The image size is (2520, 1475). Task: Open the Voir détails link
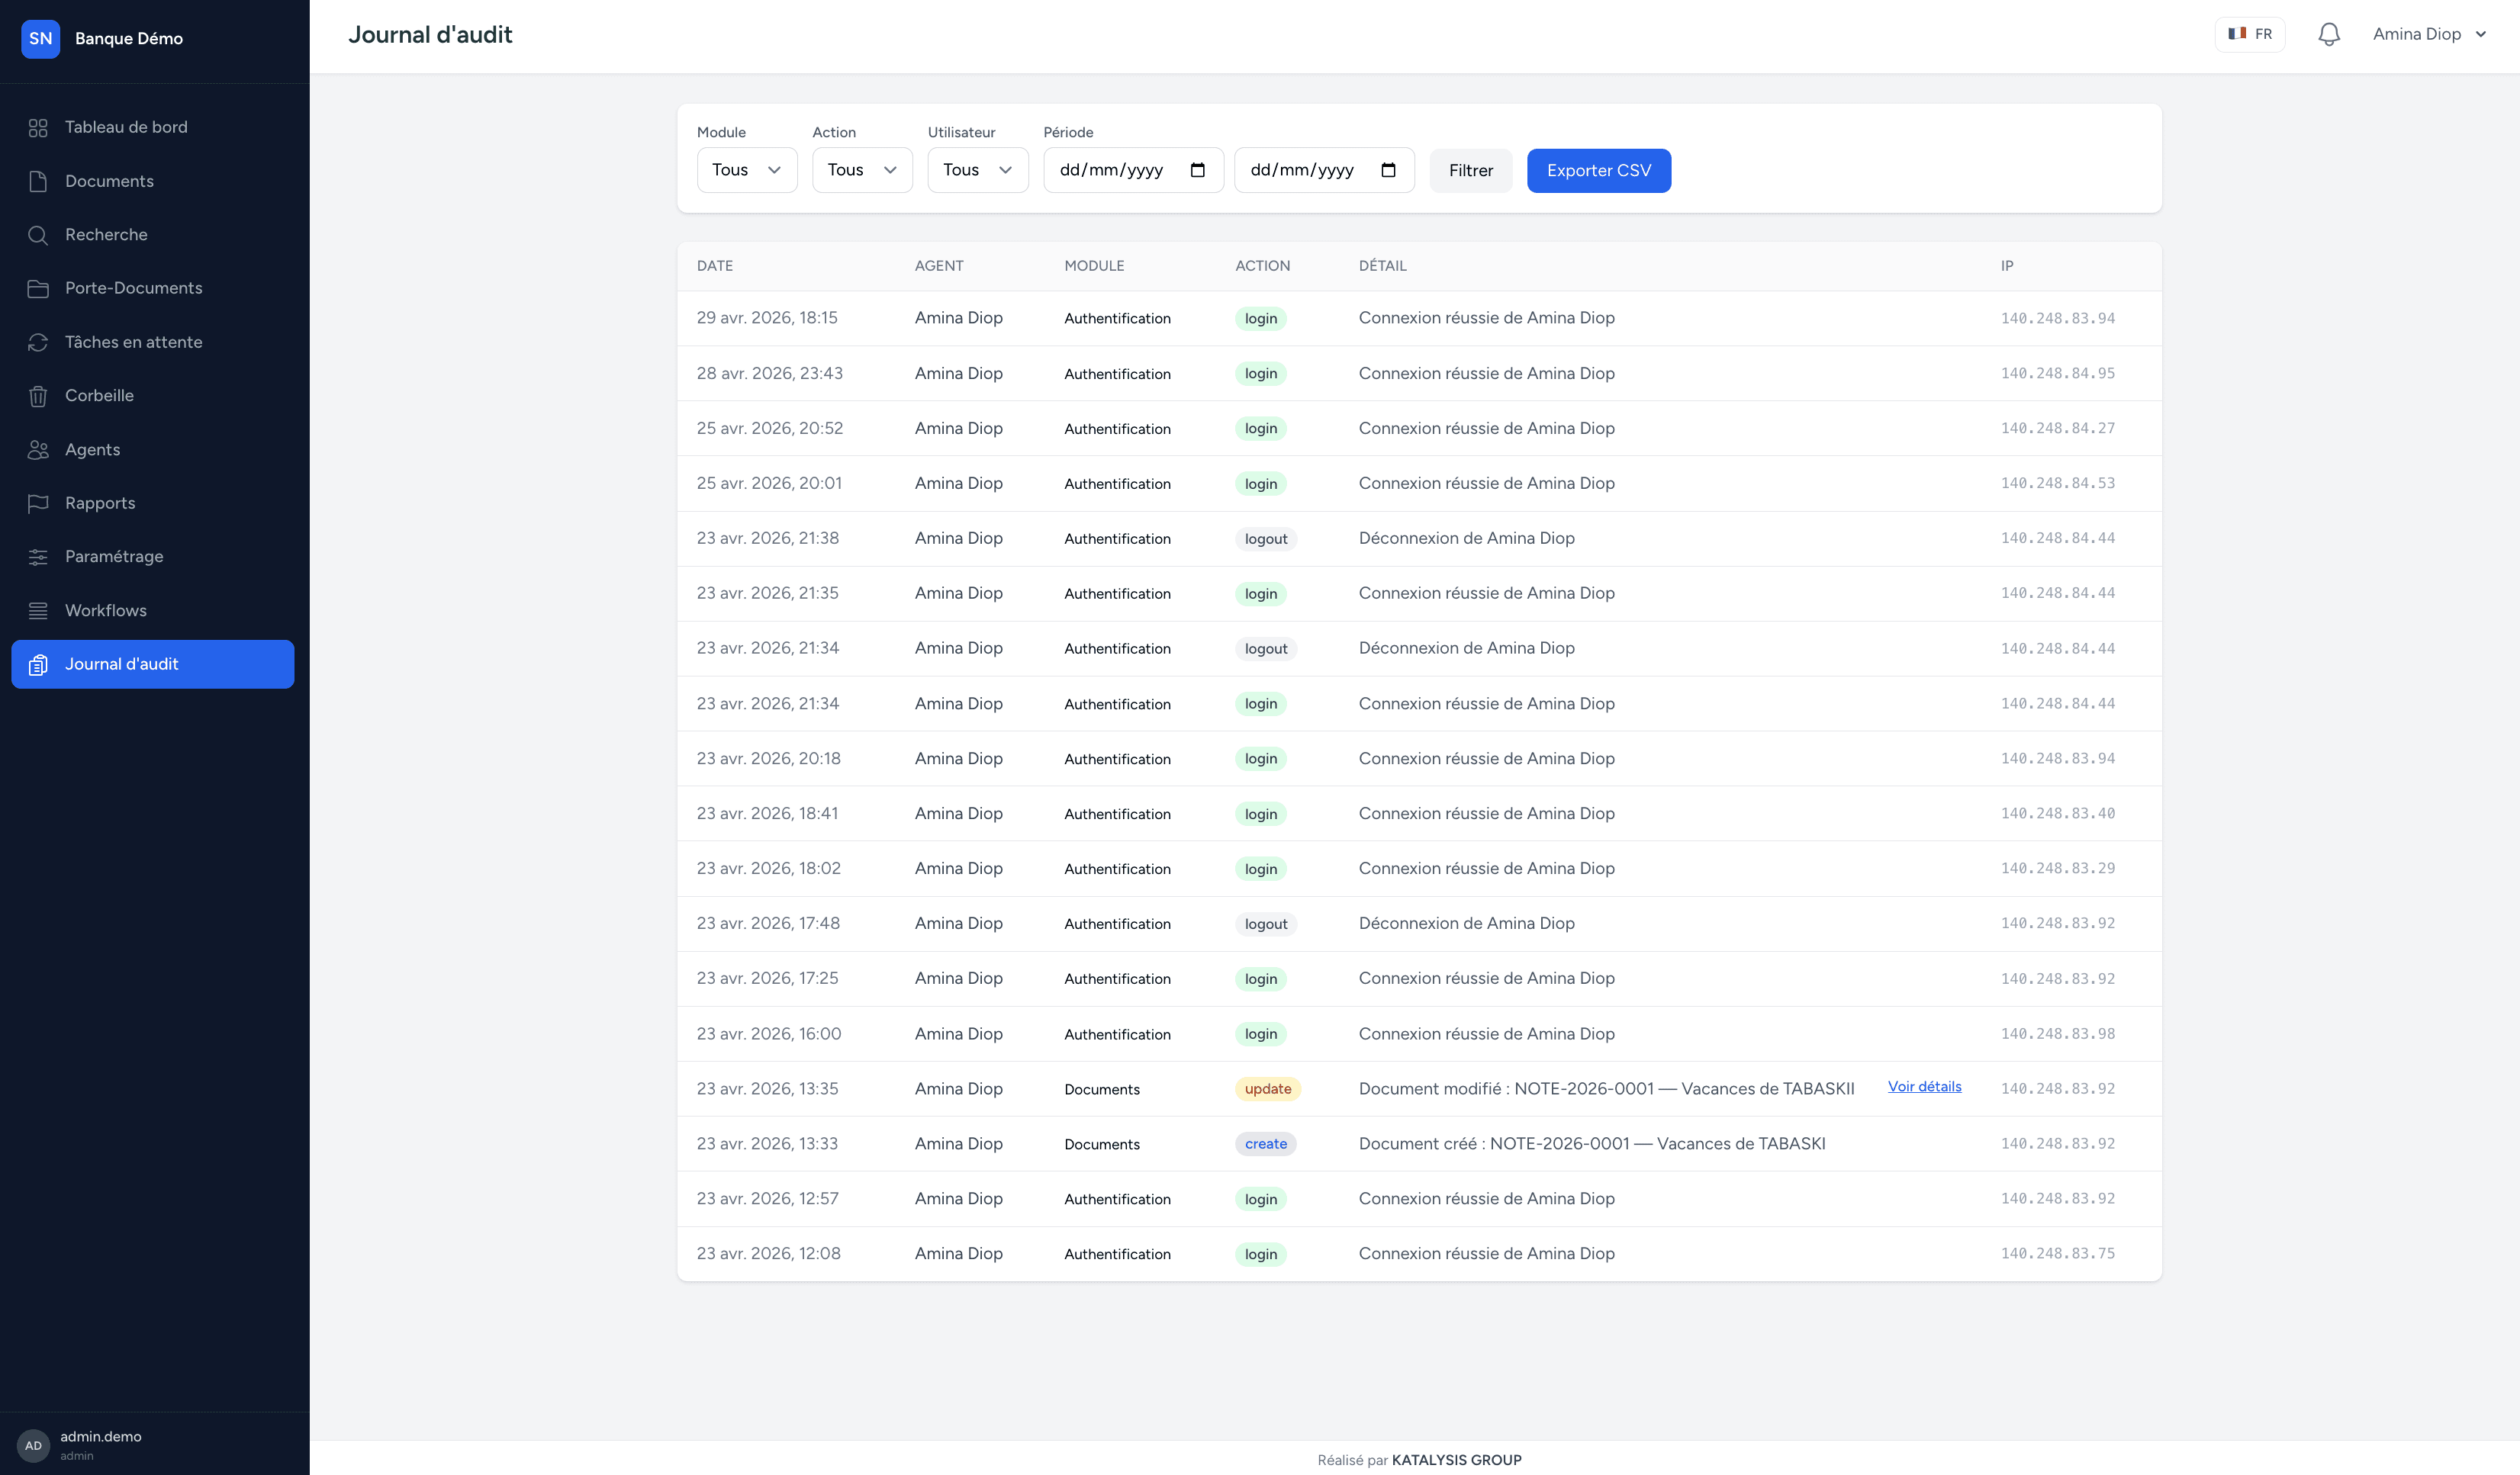[1924, 1086]
